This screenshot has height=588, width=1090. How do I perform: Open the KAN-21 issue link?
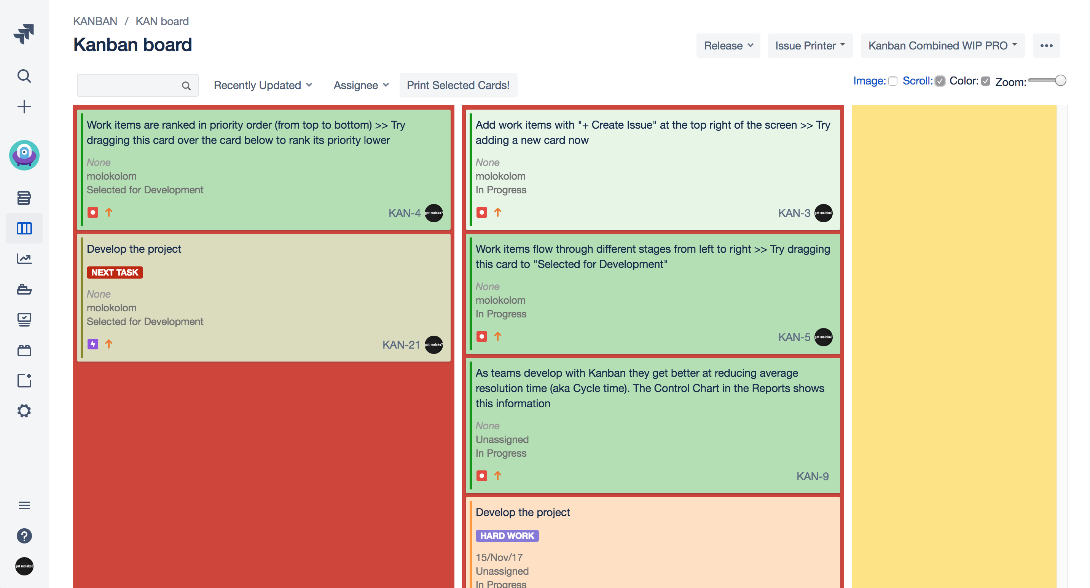point(401,345)
